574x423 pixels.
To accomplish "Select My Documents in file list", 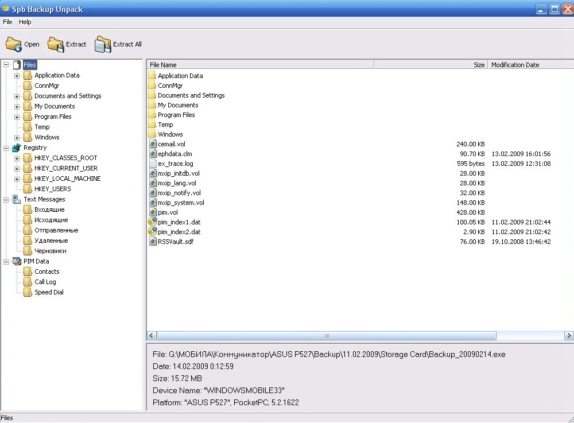I will [178, 105].
